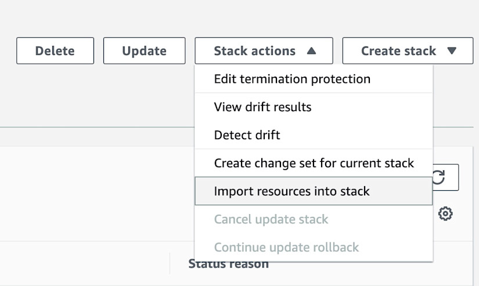Click the Stack actions up-arrow triangle
Screen dimensions: 479x286
[x=311, y=51]
